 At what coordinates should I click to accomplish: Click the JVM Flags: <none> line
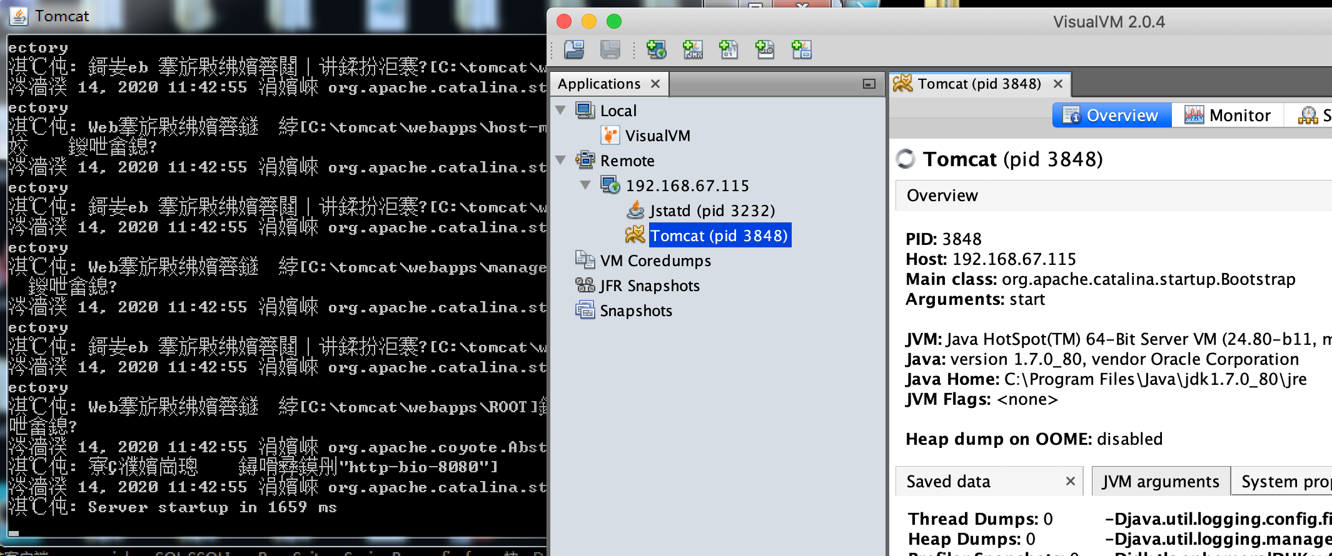(x=982, y=399)
